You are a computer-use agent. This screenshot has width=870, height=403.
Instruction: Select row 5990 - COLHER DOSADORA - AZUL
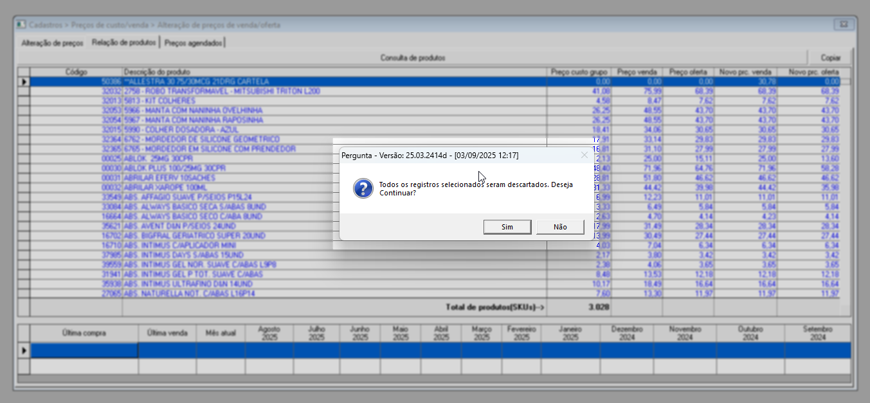click(x=435, y=130)
